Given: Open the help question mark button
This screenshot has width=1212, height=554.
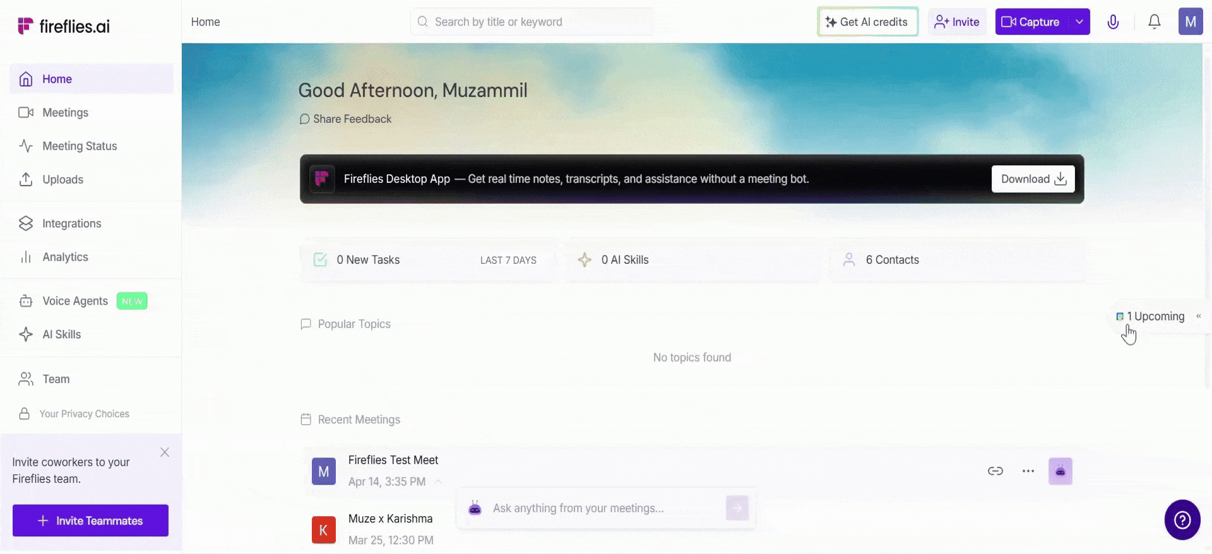Looking at the screenshot, I should pos(1182,520).
